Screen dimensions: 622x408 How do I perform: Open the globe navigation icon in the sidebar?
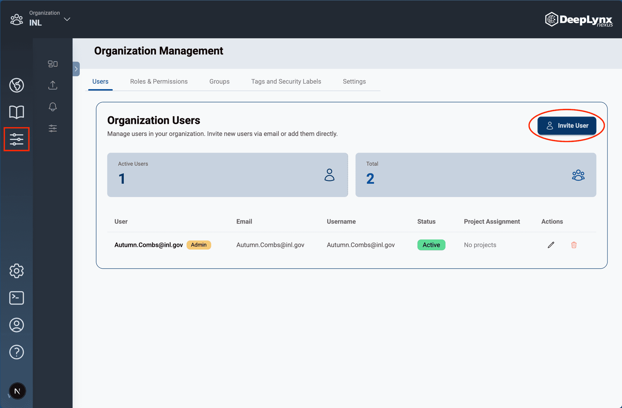(17, 85)
